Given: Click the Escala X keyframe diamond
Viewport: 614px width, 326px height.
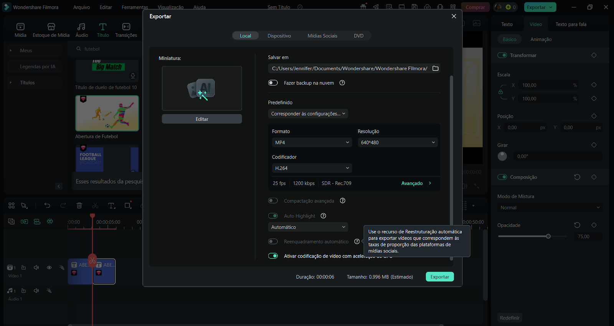Looking at the screenshot, I should click(594, 85).
